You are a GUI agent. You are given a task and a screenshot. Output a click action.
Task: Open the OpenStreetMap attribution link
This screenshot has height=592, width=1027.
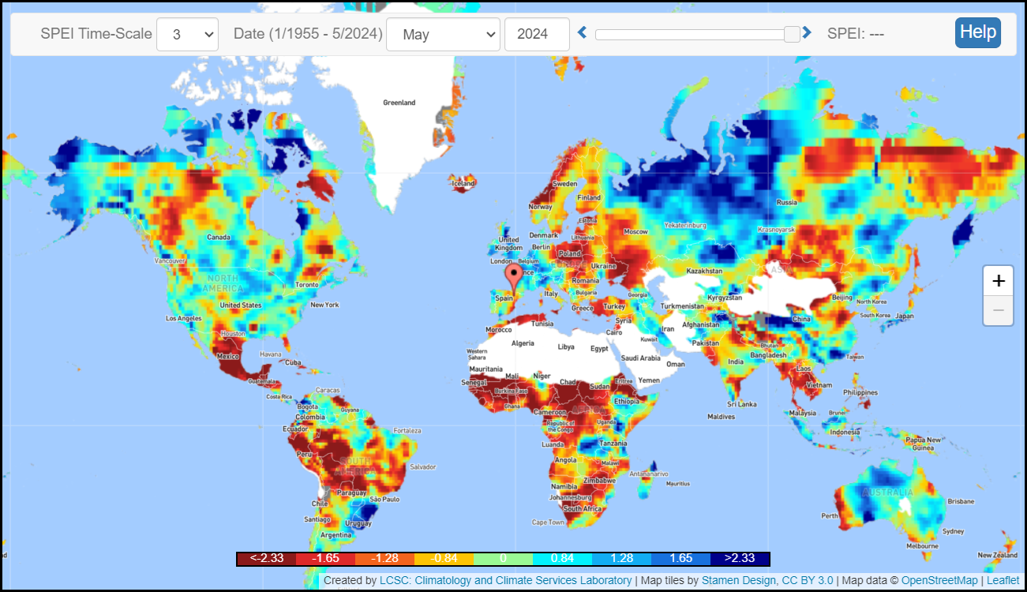click(939, 581)
